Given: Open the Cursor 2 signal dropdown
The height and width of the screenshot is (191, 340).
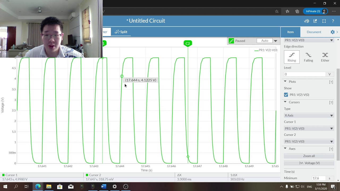Looking at the screenshot, I should point(309,141).
